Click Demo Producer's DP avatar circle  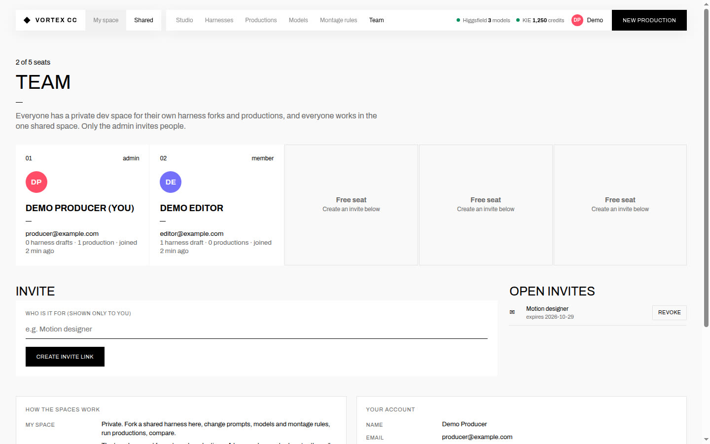tap(36, 182)
